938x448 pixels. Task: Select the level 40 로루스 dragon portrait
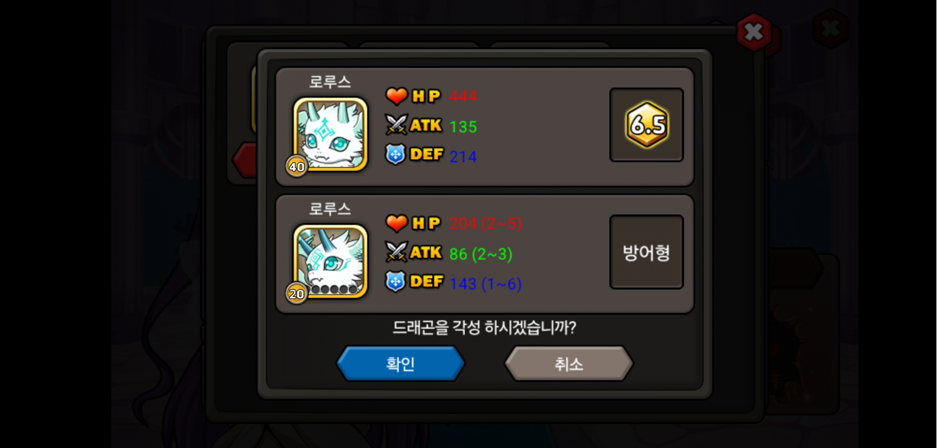tap(330, 134)
